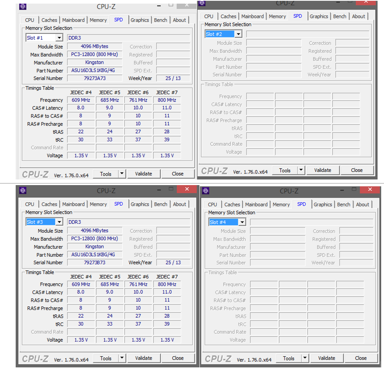This screenshot has width=384, height=371.
Task: Switch to the Bench tab in the Slot #4 window
Action: (344, 204)
